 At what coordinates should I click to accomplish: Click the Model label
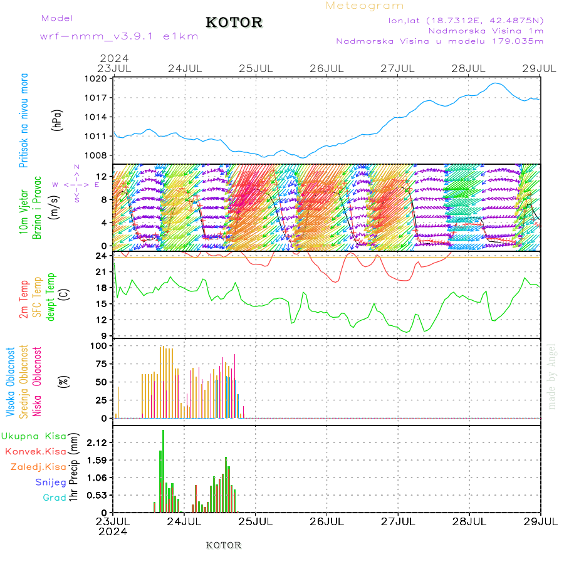pos(57,18)
